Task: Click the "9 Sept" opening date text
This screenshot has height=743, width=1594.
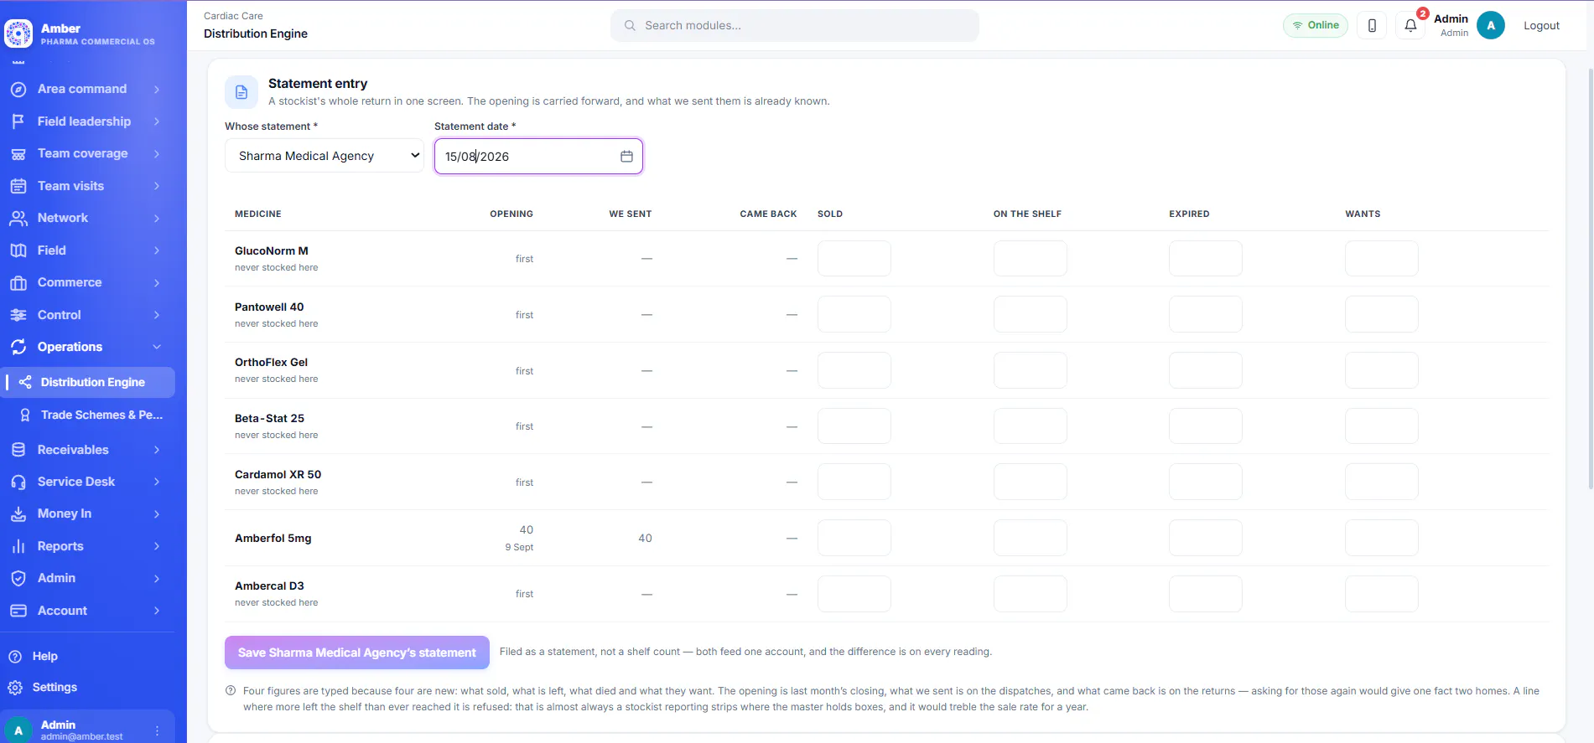Action: (519, 547)
